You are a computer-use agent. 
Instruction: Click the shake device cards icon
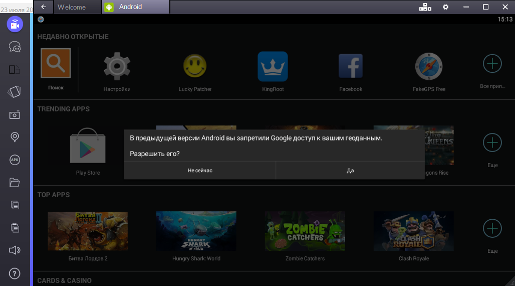pyautogui.click(x=15, y=92)
